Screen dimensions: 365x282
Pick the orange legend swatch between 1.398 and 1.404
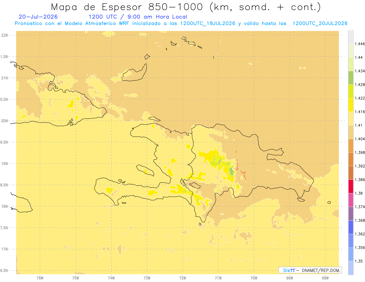coord(351,145)
